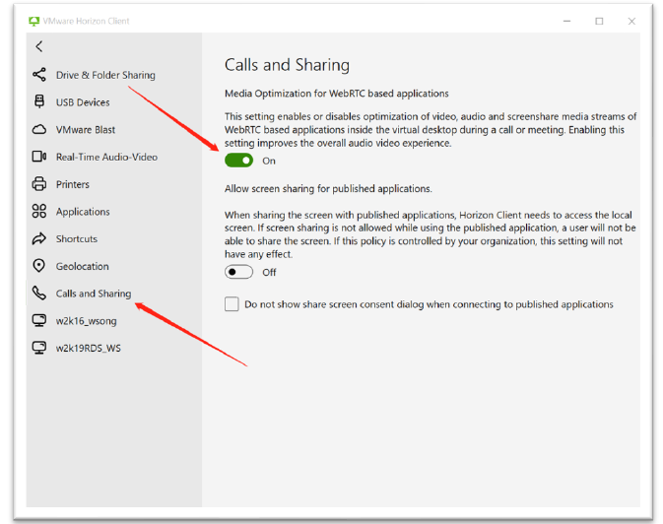The image size is (663, 524).
Task: Click the Geolocation pin icon
Action: click(39, 266)
